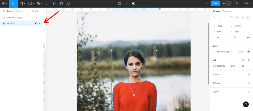The height and width of the screenshot is (111, 253).
Task: Open the Resources components tool
Action: 54,3
